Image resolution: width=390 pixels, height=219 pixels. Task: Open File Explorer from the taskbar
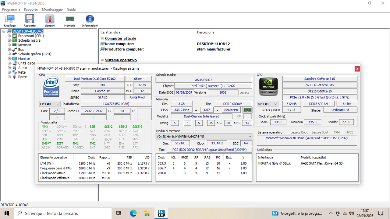tap(147, 213)
